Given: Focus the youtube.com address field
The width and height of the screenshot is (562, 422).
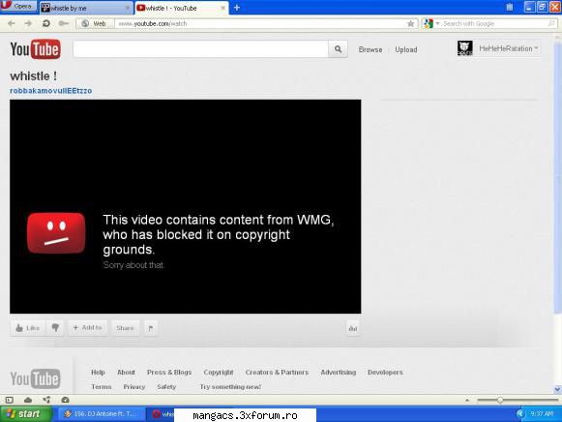Looking at the screenshot, I should [x=260, y=23].
